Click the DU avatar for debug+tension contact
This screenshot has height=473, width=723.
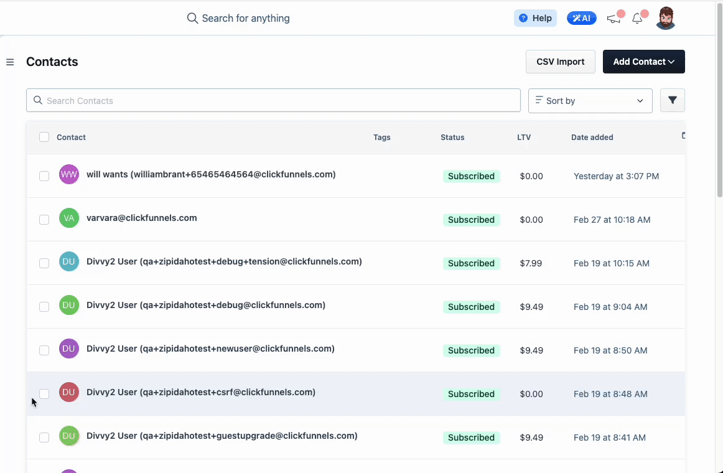point(68,261)
